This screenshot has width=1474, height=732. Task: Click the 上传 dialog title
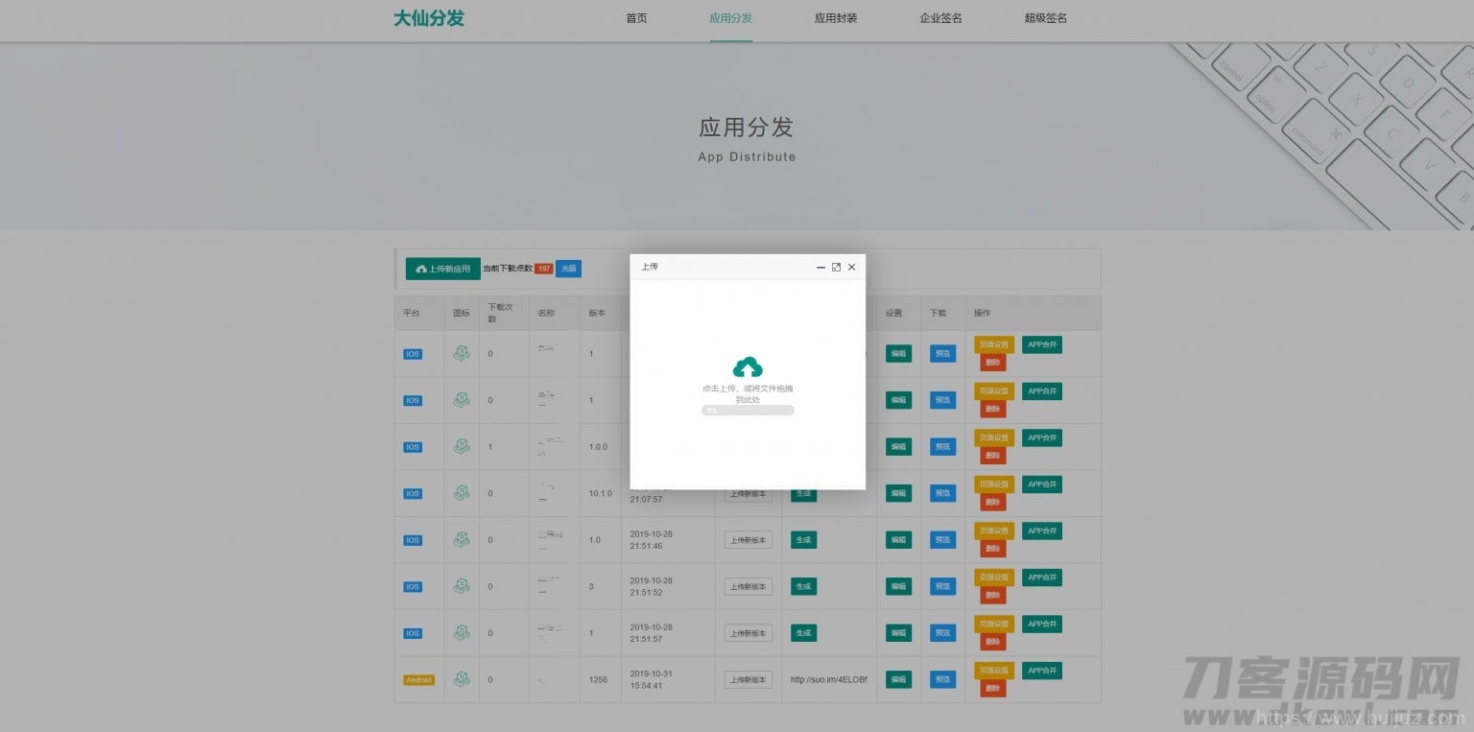pyautogui.click(x=650, y=267)
